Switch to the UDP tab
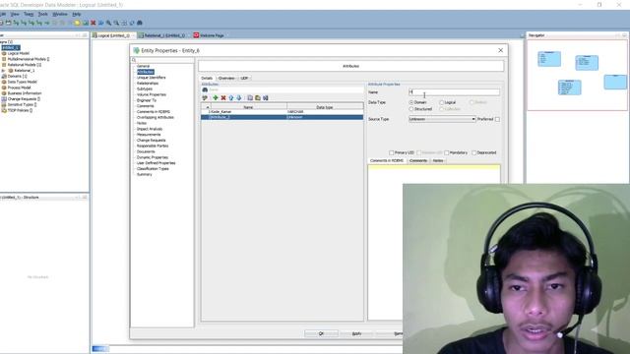 coord(244,79)
